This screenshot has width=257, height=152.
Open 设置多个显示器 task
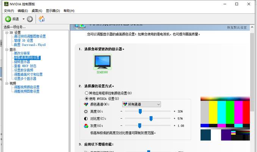(x=25, y=79)
